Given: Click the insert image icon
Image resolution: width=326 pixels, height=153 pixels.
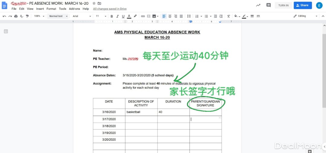Looking at the screenshot, I should [x=154, y=16].
